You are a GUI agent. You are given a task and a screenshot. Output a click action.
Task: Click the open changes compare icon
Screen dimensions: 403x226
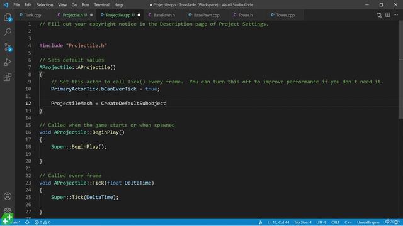tap(379, 15)
